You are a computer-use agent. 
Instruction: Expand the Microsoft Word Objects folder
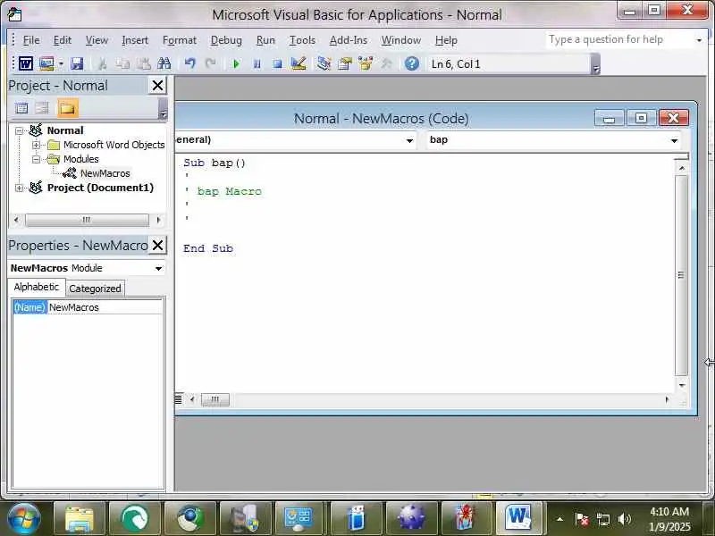click(x=36, y=145)
